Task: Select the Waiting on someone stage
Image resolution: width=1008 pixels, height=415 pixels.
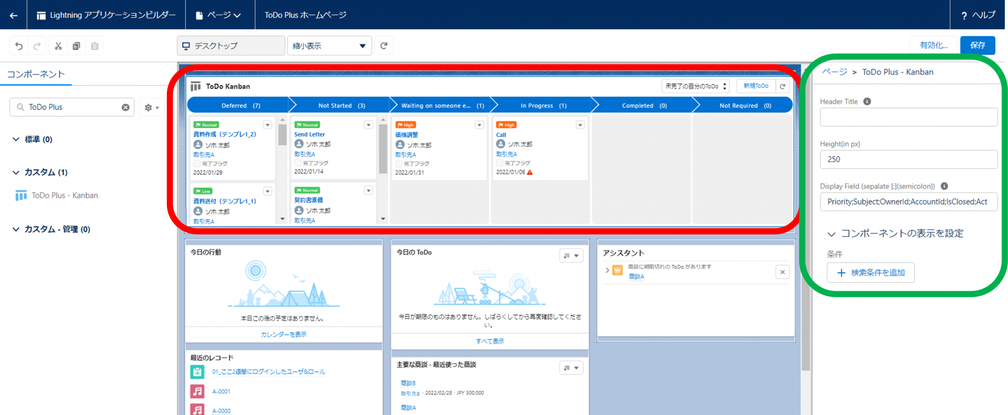Action: coord(442,105)
